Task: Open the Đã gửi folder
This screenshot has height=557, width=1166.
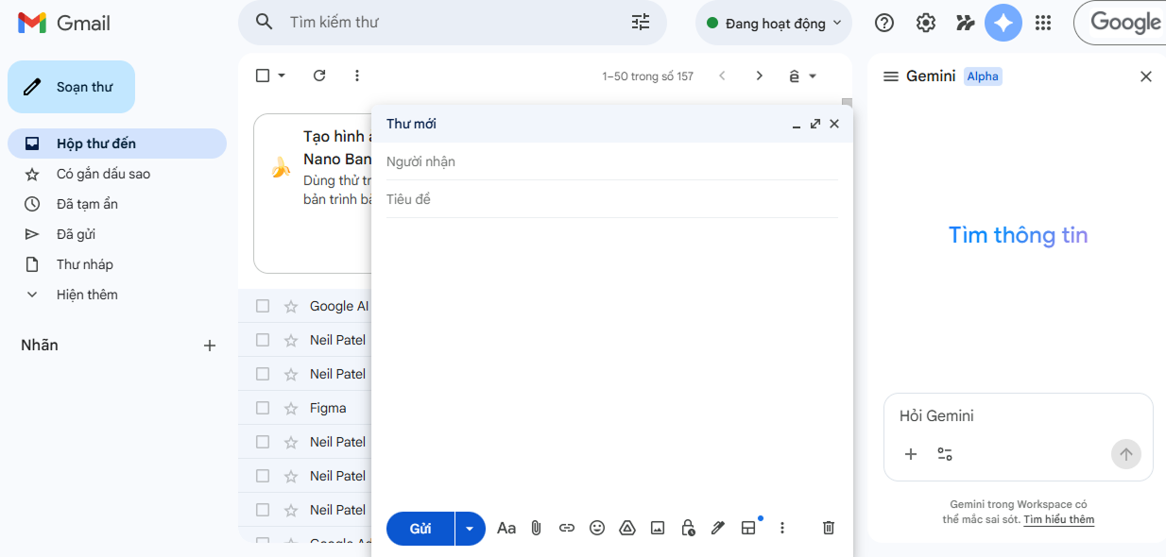Action: point(76,234)
